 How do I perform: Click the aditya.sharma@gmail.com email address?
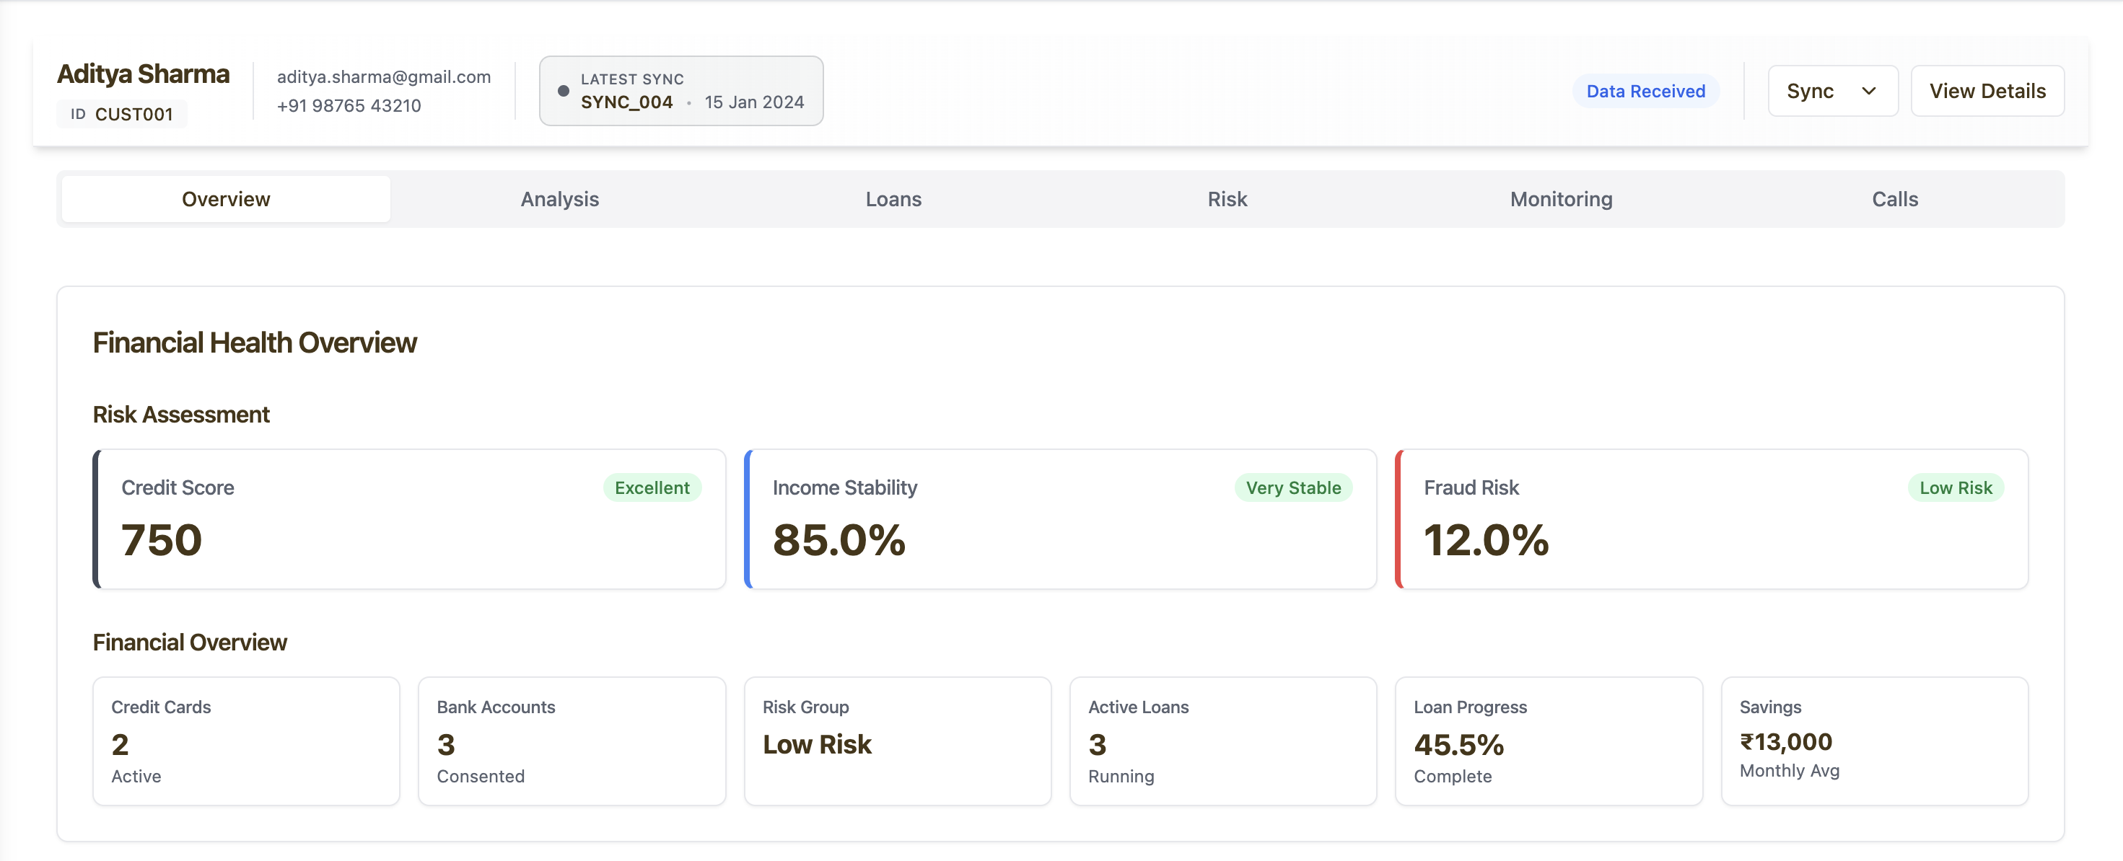pos(383,76)
